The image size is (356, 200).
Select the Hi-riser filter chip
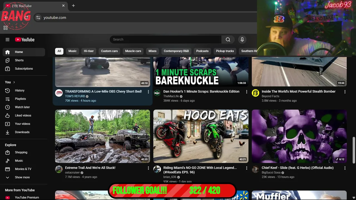point(89,51)
